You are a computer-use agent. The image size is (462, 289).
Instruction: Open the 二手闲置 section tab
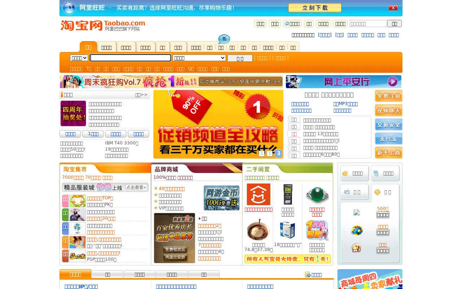tap(258, 169)
